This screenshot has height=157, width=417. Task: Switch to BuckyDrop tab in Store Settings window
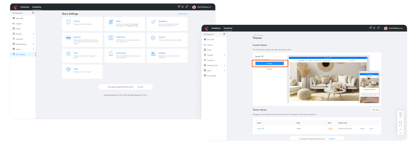pyautogui.click(x=24, y=7)
